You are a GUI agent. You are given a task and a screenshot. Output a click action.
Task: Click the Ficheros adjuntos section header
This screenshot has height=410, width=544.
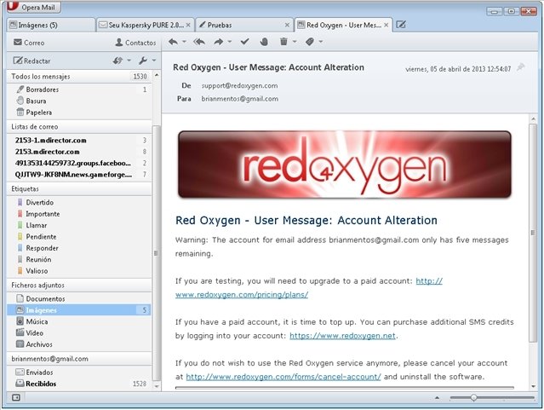pos(79,285)
